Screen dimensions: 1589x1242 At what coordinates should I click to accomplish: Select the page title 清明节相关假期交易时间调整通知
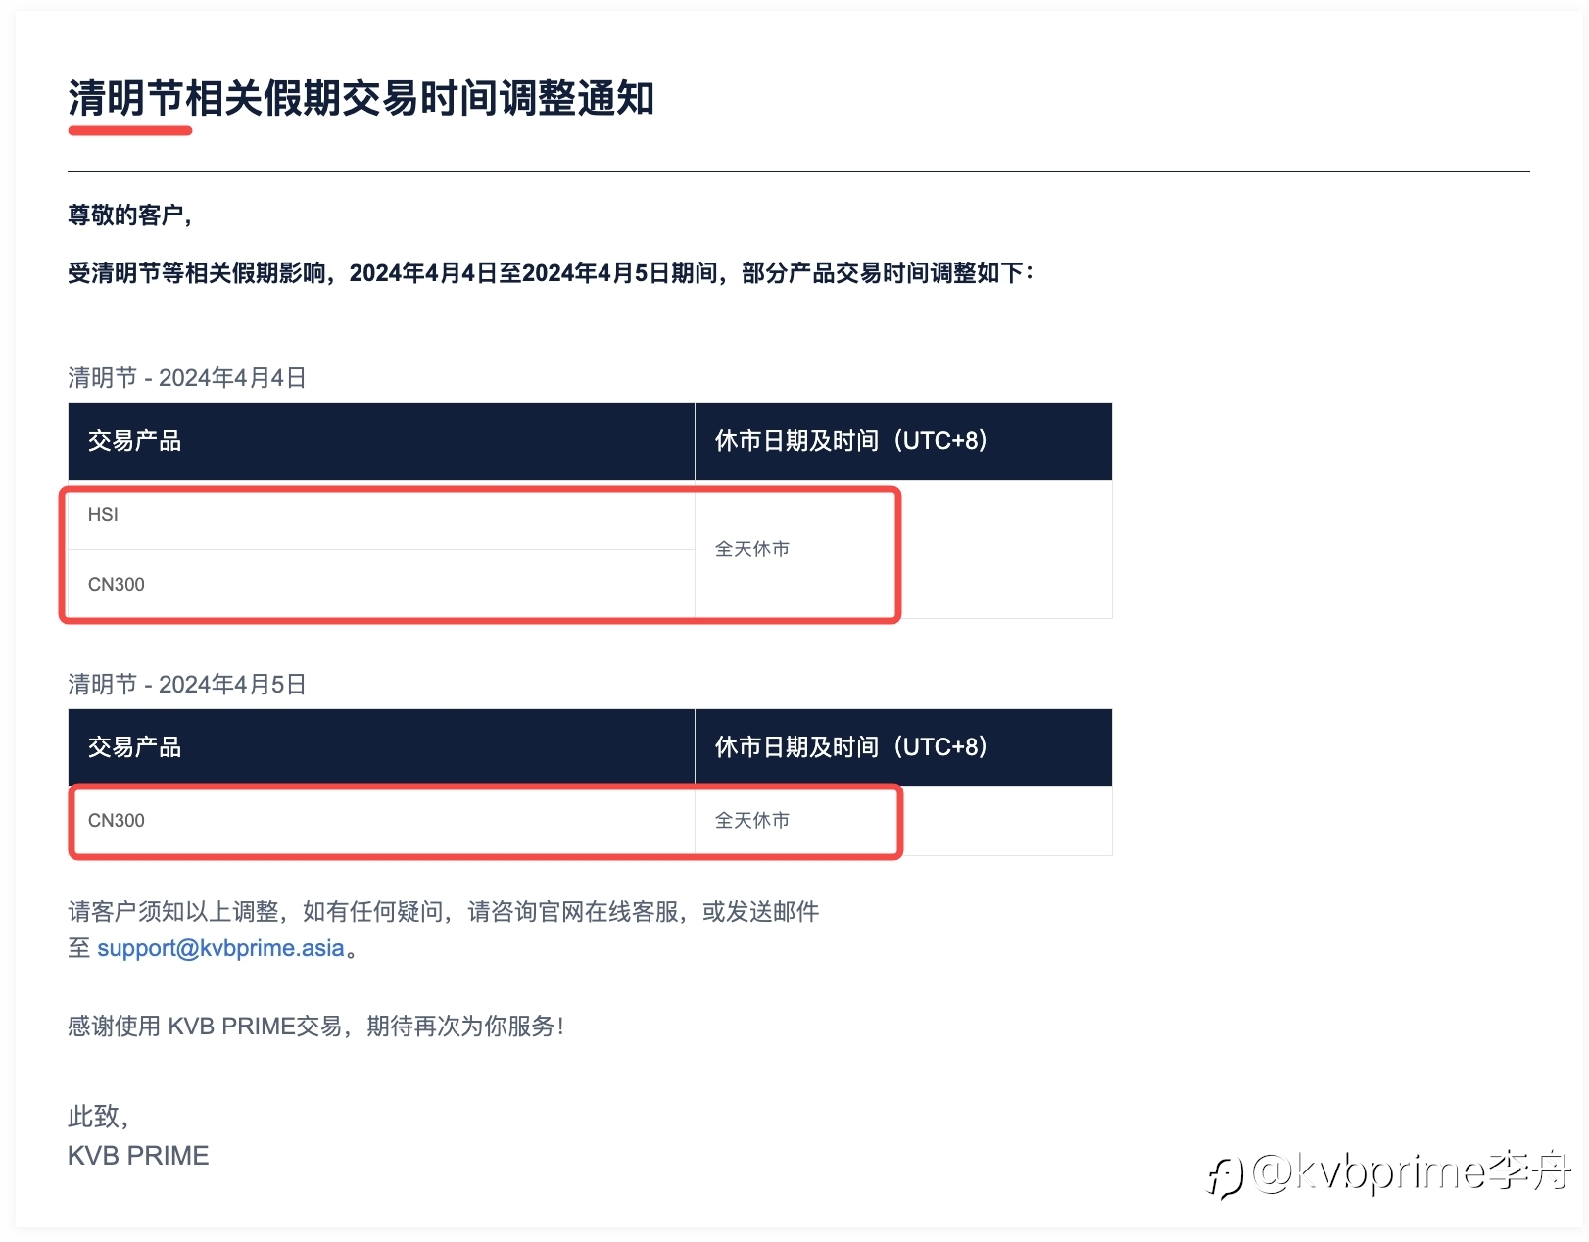click(x=361, y=98)
